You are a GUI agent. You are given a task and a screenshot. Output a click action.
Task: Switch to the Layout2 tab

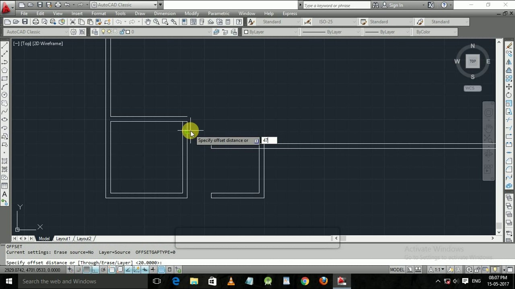pos(84,238)
